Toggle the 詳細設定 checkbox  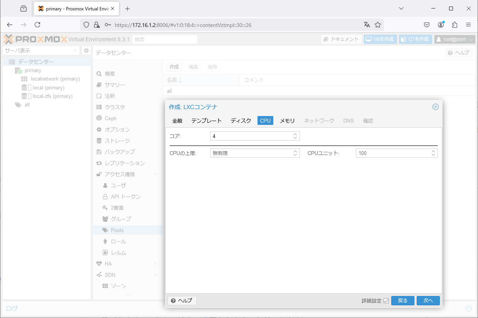coord(386,301)
